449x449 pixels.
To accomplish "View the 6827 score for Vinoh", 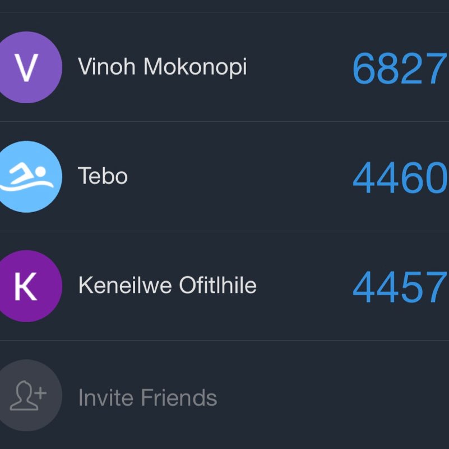I will point(399,69).
